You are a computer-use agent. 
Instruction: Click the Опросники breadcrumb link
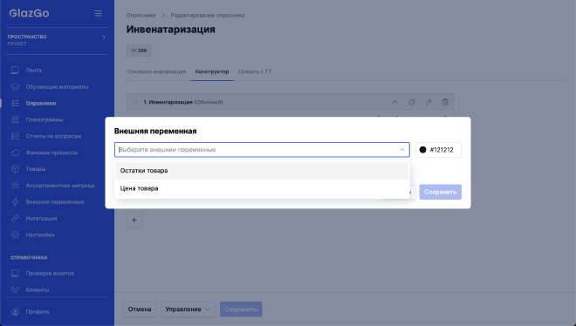pos(141,16)
